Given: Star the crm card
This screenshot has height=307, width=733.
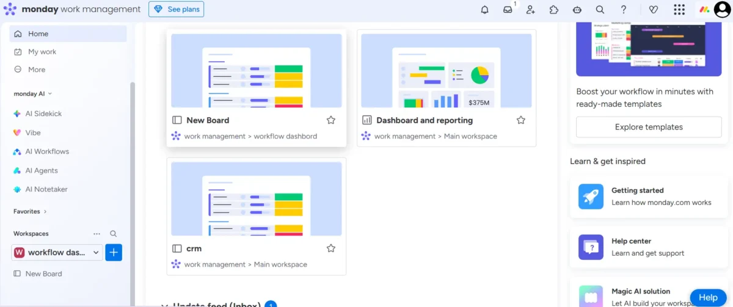Looking at the screenshot, I should [x=331, y=248].
